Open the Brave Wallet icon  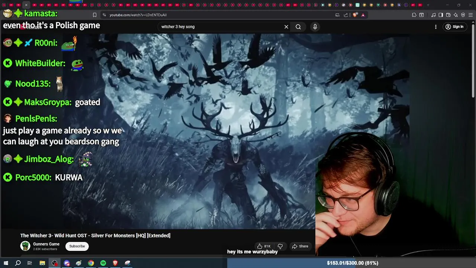click(448, 15)
